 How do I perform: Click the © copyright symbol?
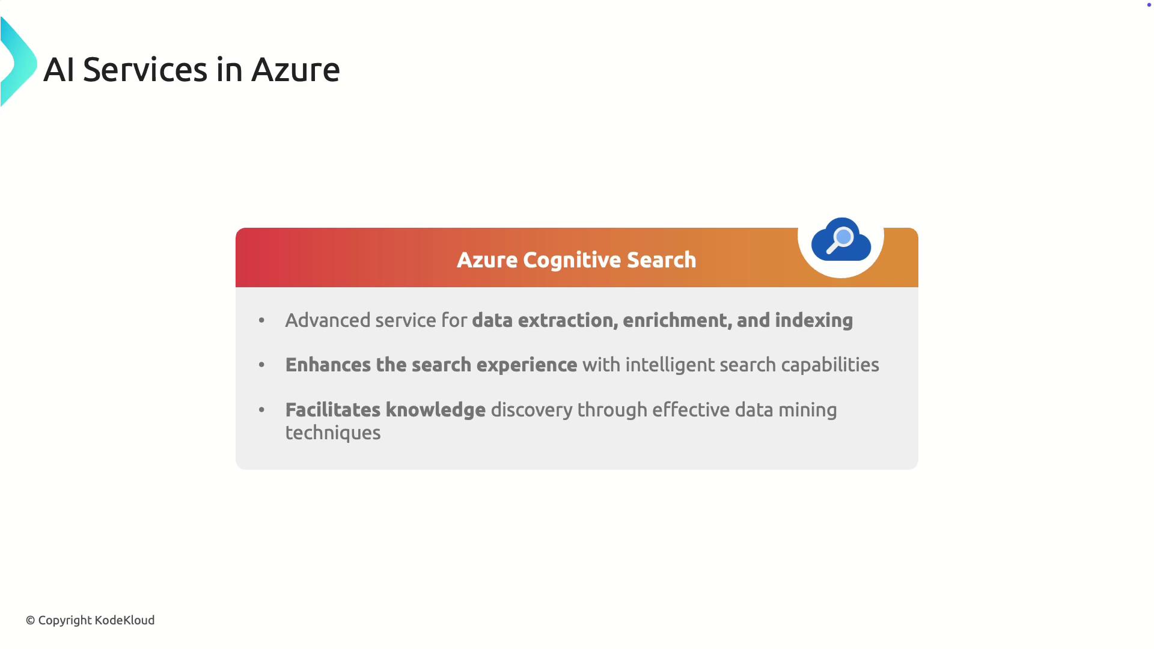[x=30, y=620]
